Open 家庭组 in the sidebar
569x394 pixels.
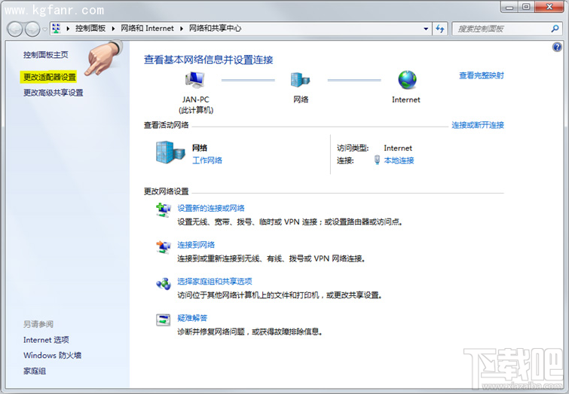(35, 371)
